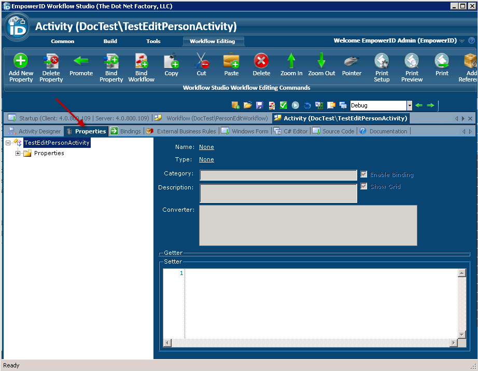Toggle the Show Grid option

pyautogui.click(x=363, y=186)
